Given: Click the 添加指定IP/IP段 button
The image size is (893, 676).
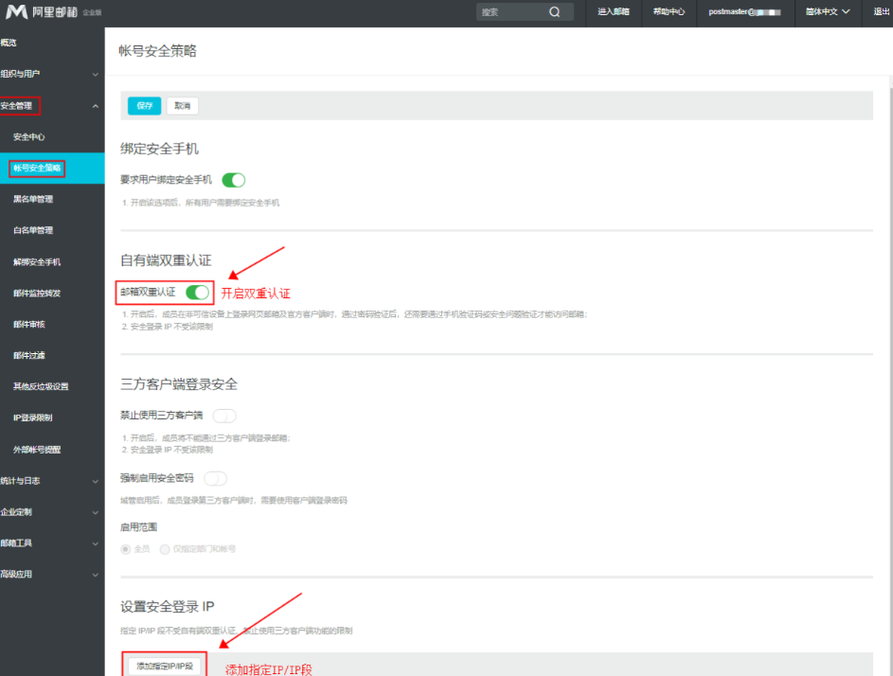Looking at the screenshot, I should click(x=165, y=666).
